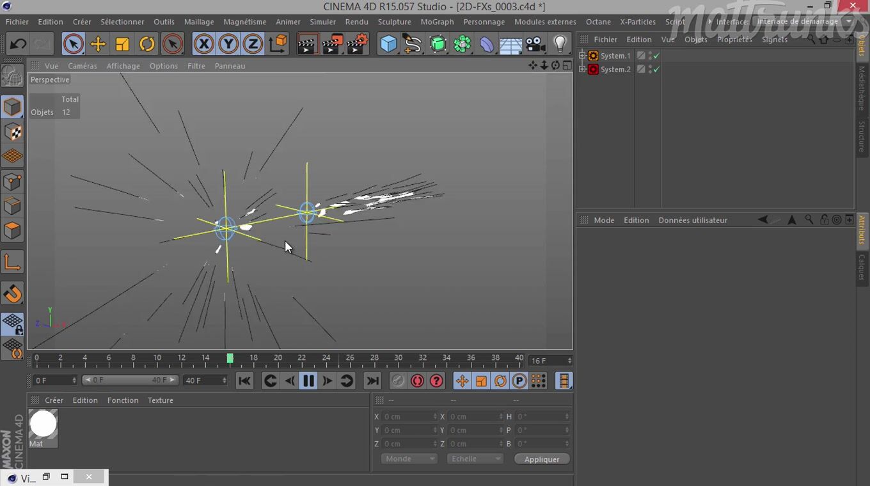
Task: Select the Rotate tool in the top toolbar
Action: point(147,44)
